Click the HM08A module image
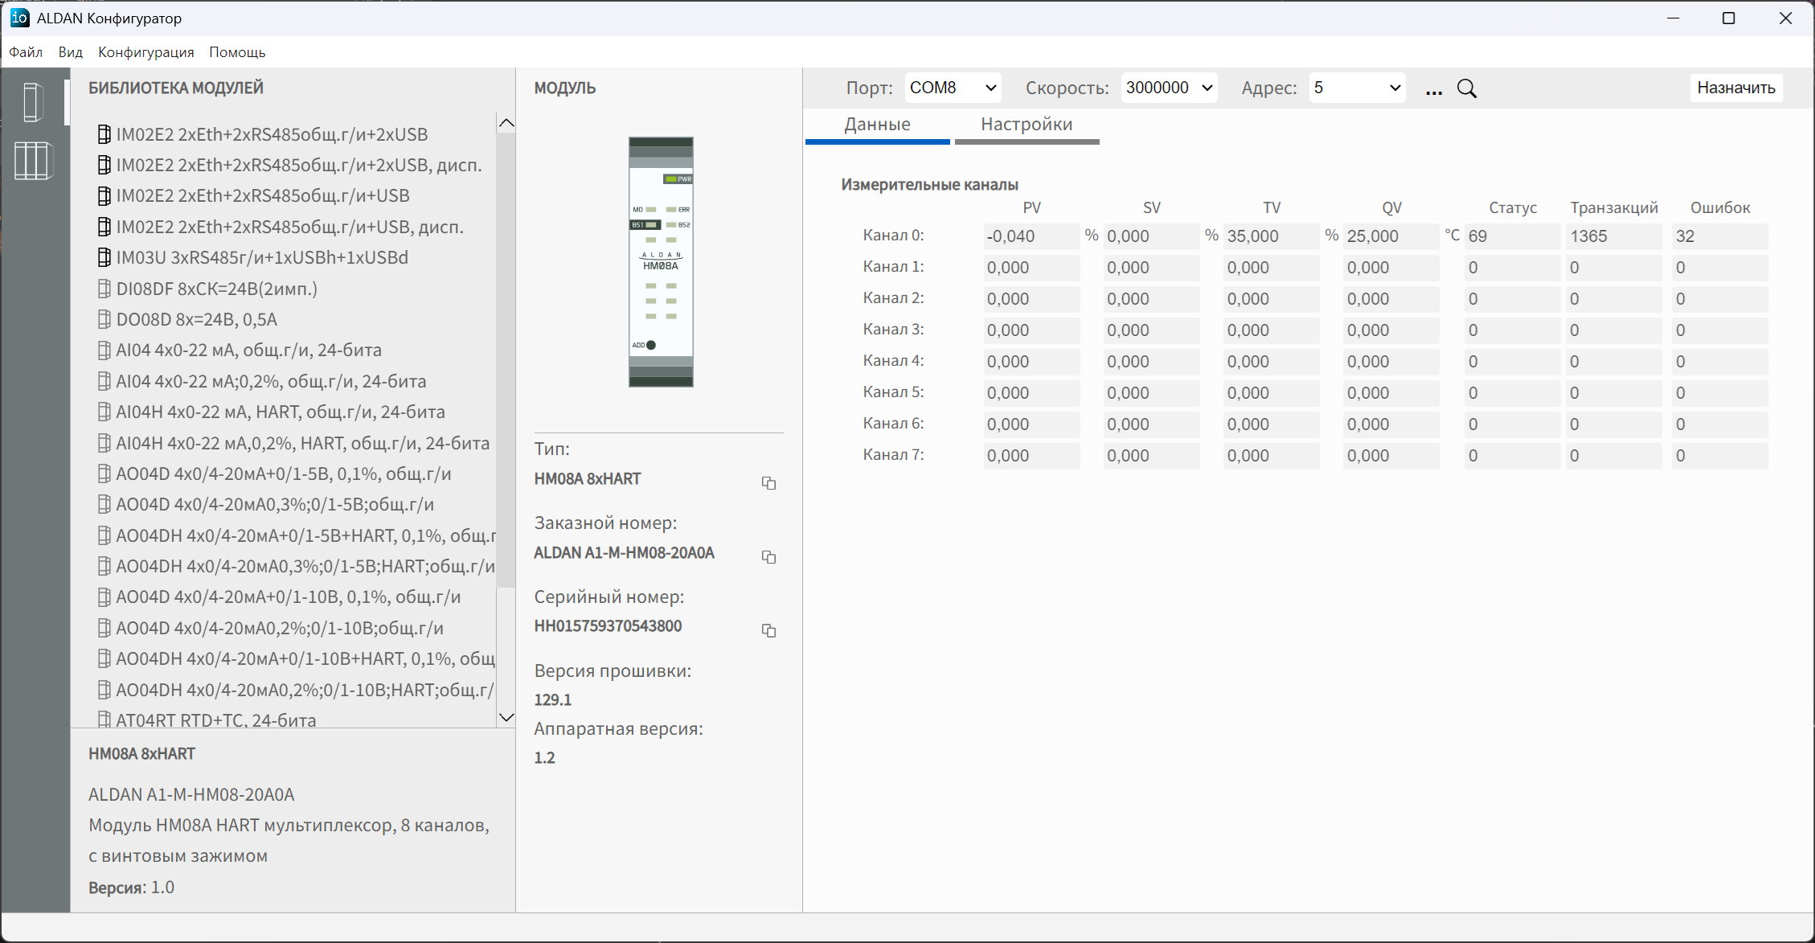Image resolution: width=1815 pixels, height=943 pixels. click(x=661, y=262)
